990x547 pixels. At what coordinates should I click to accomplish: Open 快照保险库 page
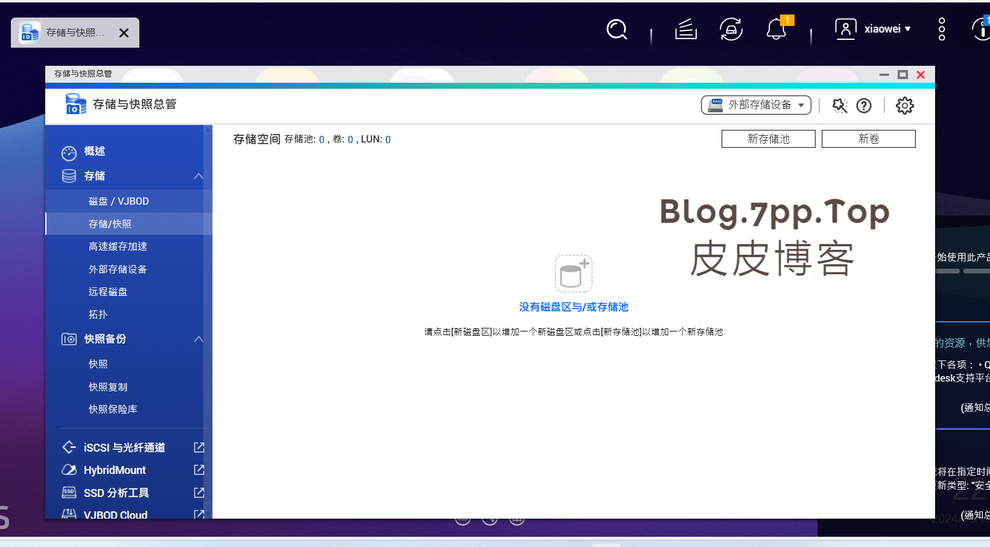tap(113, 409)
